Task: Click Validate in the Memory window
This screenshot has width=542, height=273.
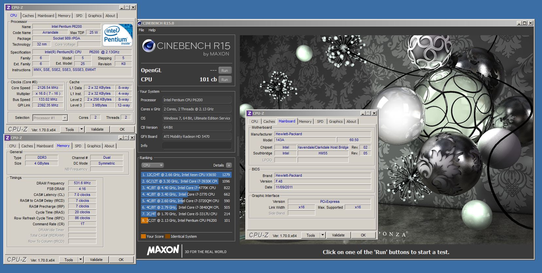Action: pyautogui.click(x=96, y=260)
